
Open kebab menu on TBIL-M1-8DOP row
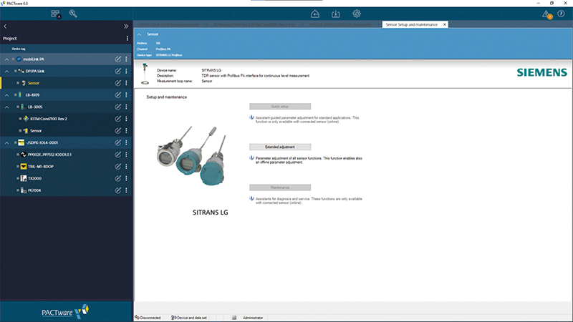pos(127,167)
